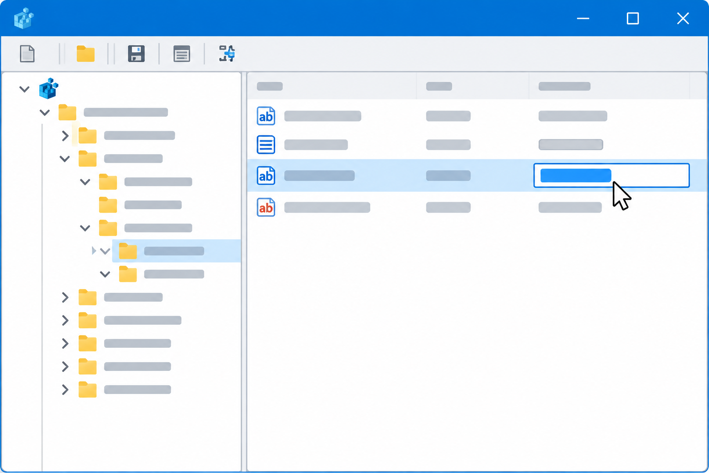Click the lined panel icon in the toolbar
Screen dimensions: 709x473
(x=182, y=54)
